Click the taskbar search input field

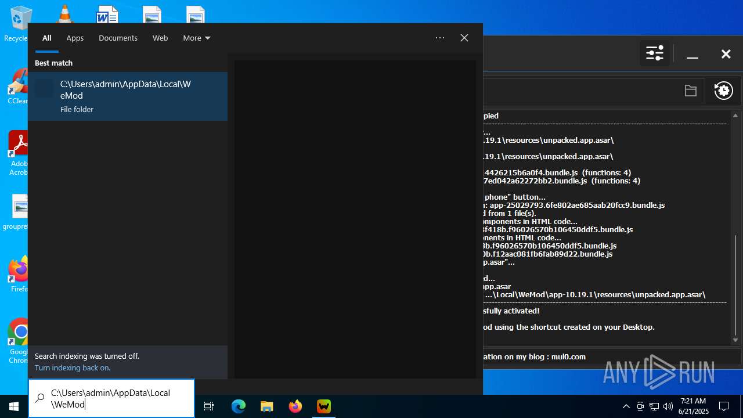click(x=111, y=398)
